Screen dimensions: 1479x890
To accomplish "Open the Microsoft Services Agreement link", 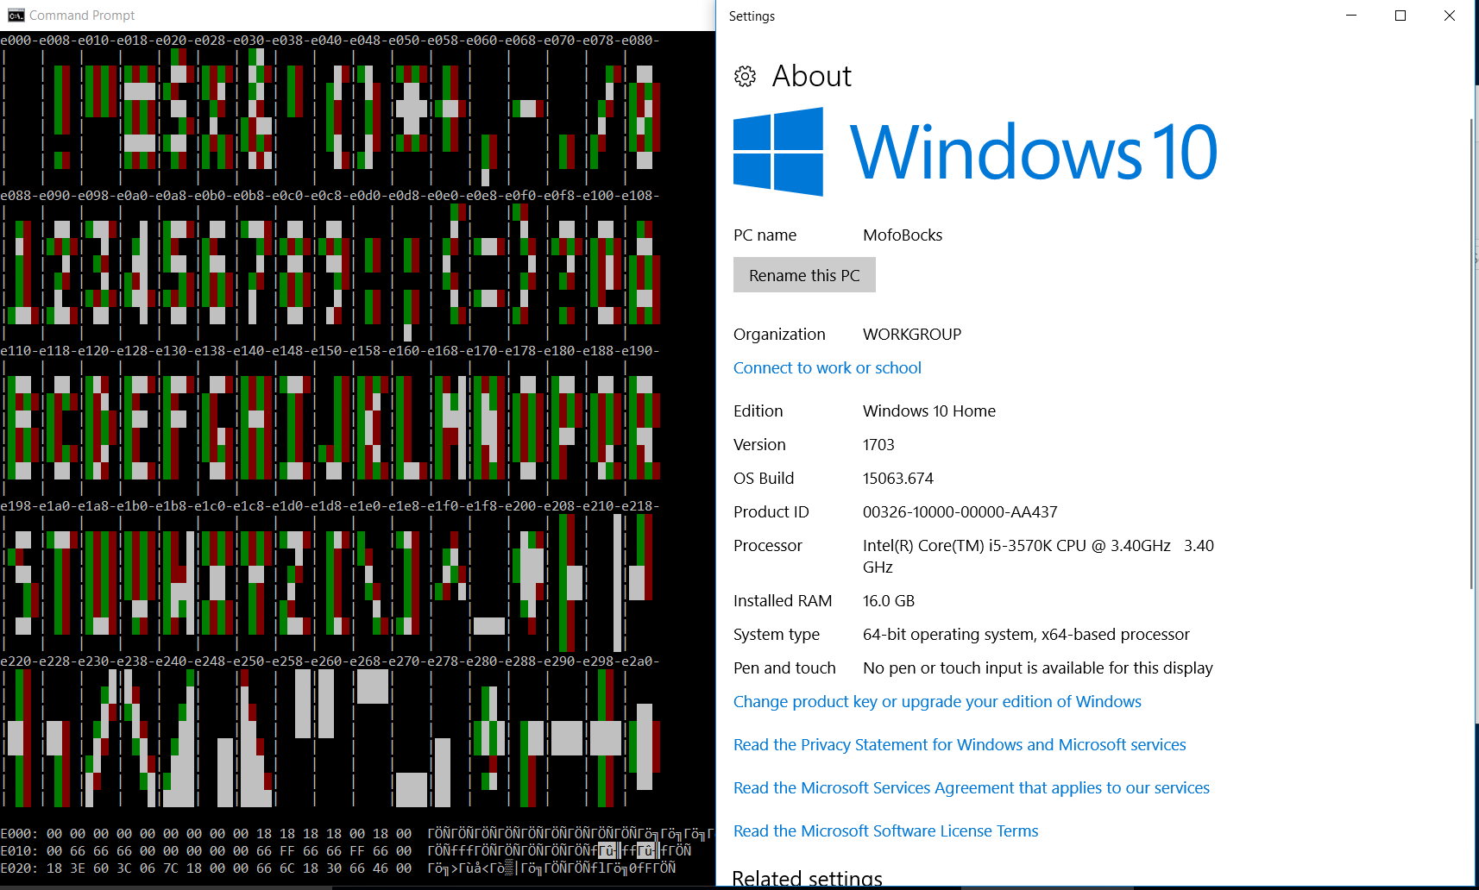I will [972, 788].
